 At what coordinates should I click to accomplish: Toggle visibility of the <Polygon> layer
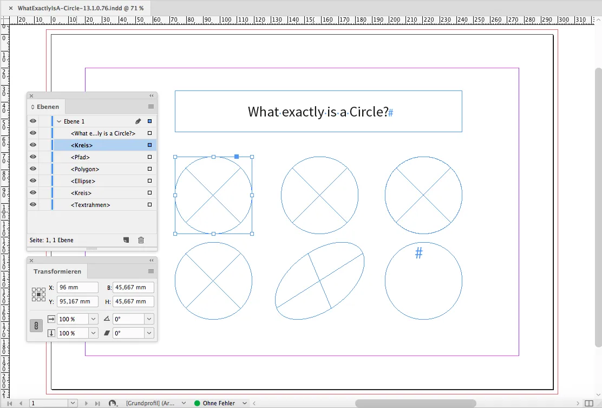click(x=32, y=169)
